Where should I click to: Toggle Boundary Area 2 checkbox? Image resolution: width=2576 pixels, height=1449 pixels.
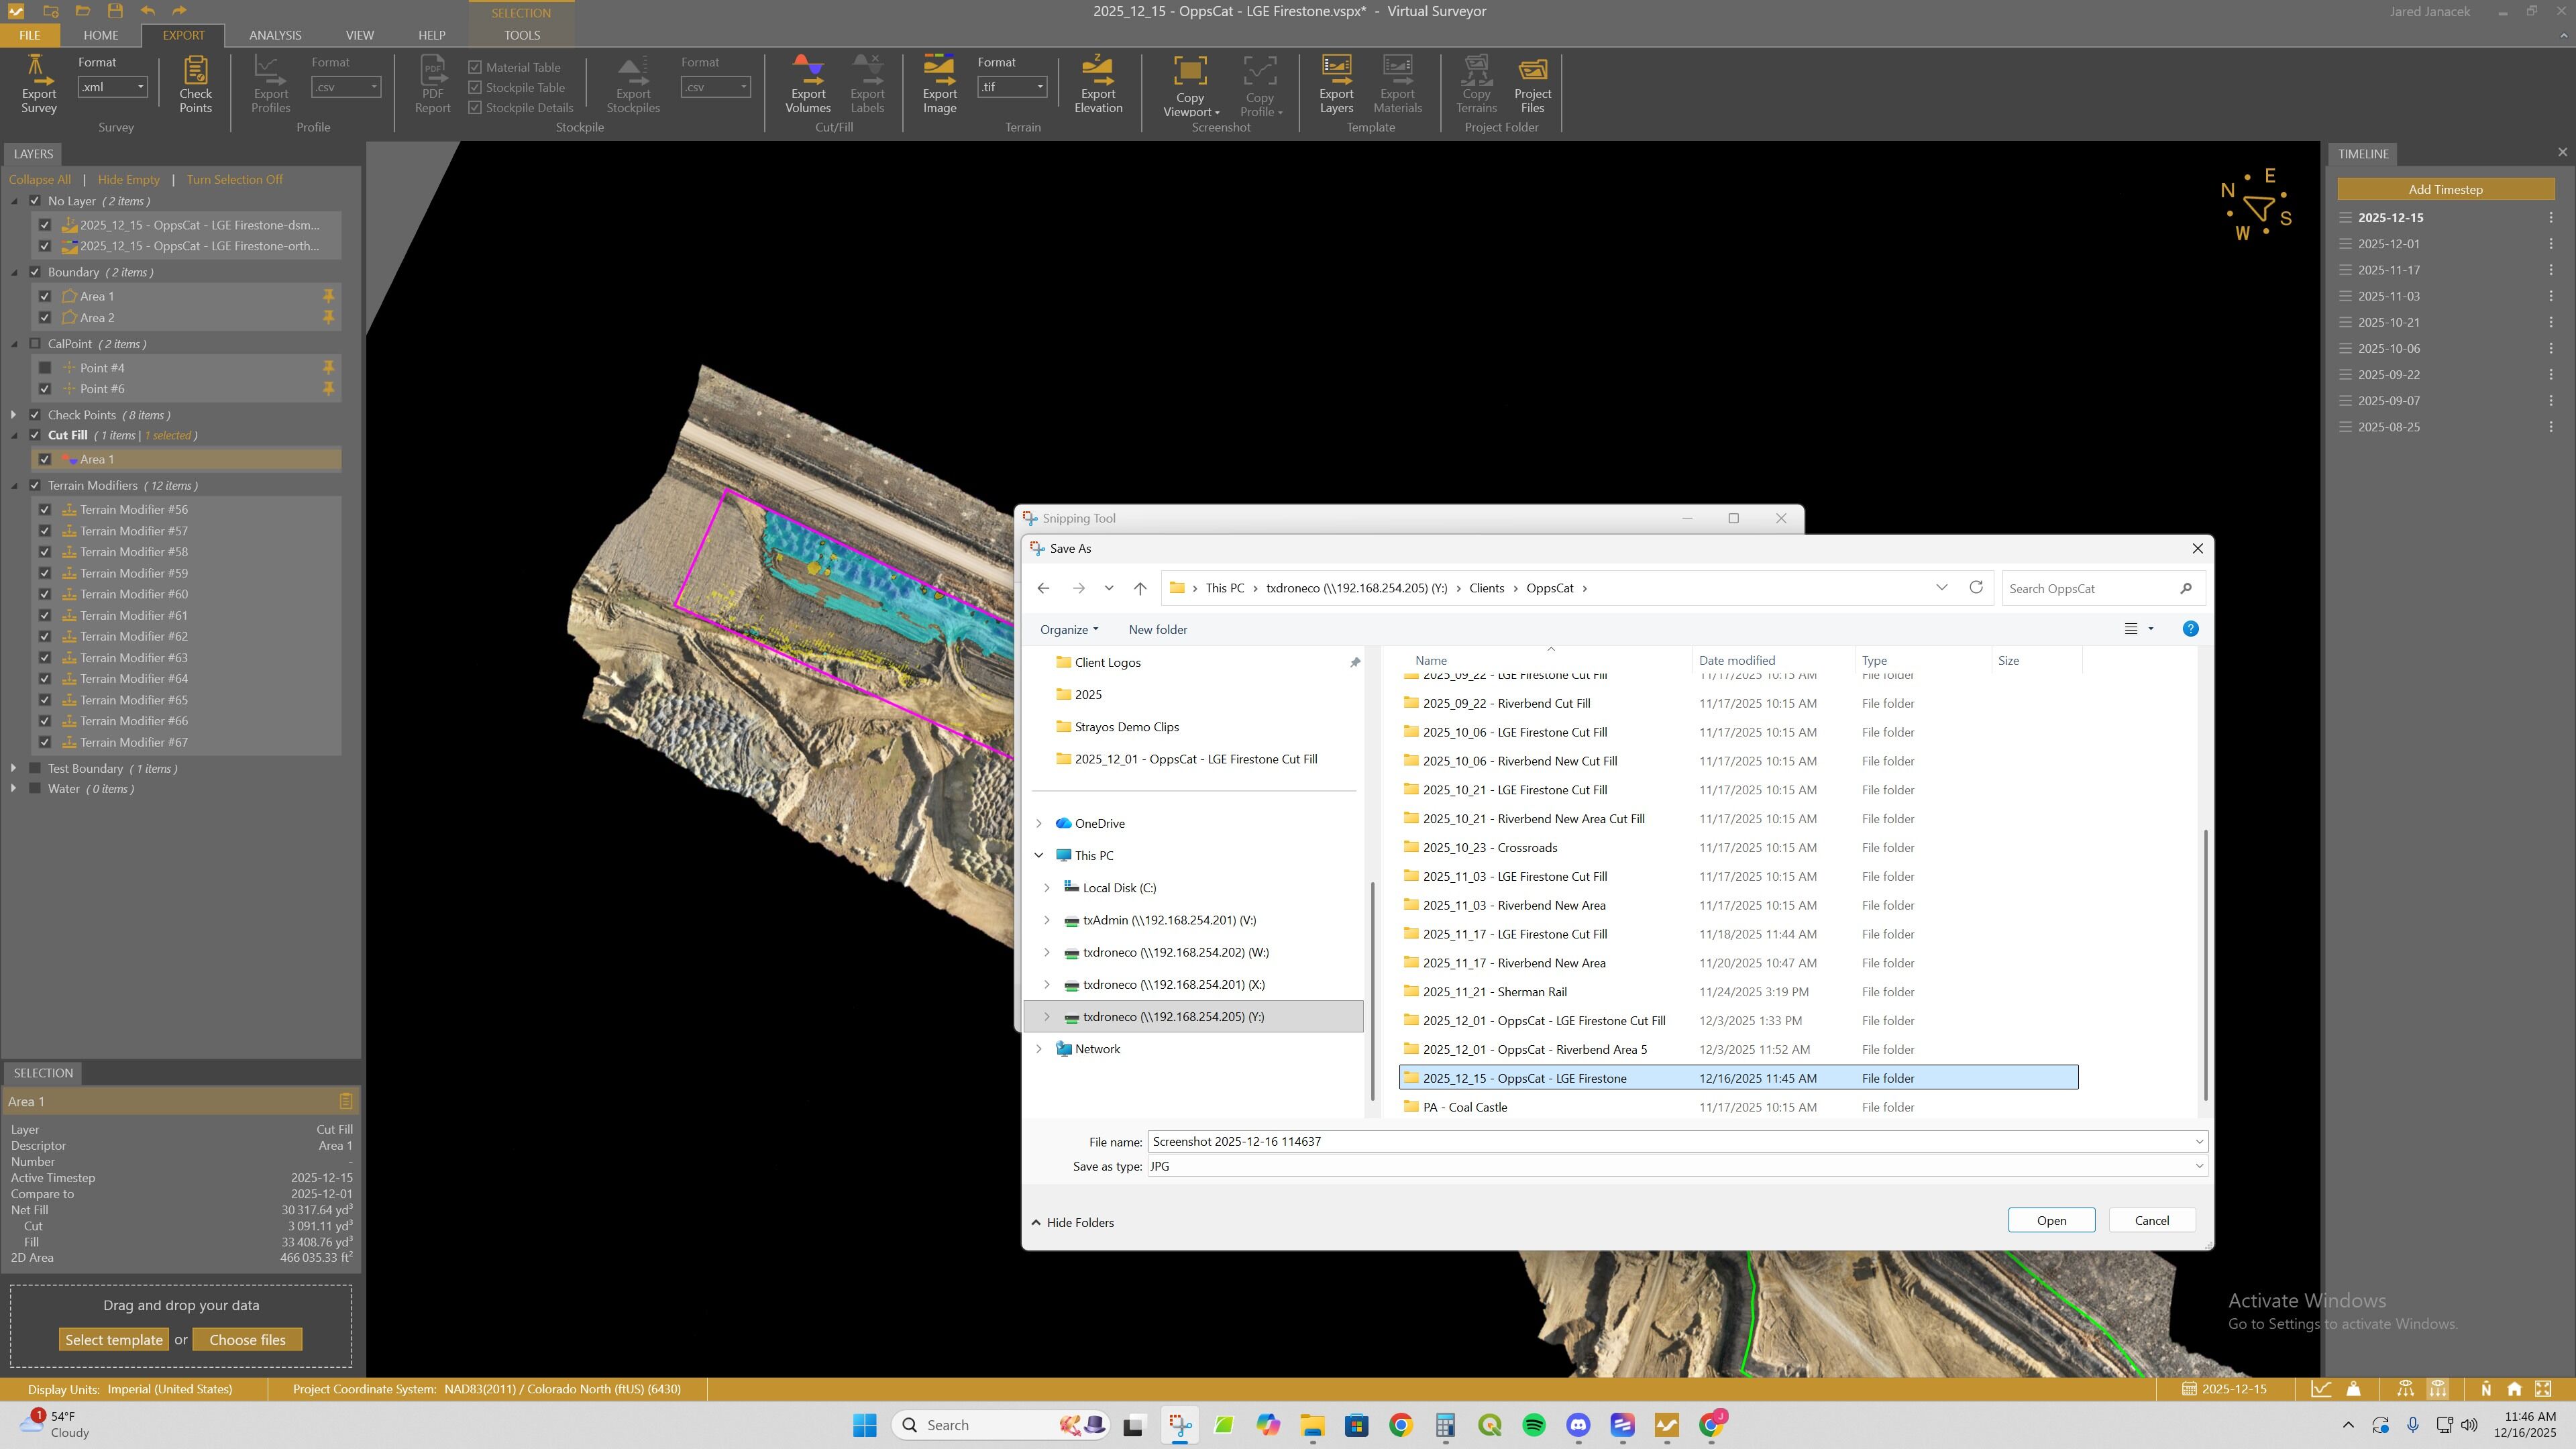45,318
